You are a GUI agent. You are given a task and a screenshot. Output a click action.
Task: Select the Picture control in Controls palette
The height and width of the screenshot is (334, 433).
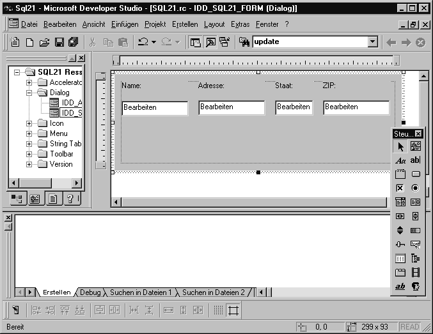tap(415, 146)
